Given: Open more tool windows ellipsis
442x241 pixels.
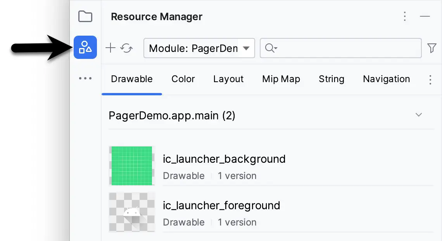Looking at the screenshot, I should (85, 78).
